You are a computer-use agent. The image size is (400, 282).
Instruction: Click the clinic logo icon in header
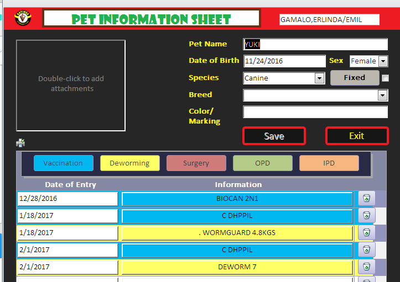23,18
